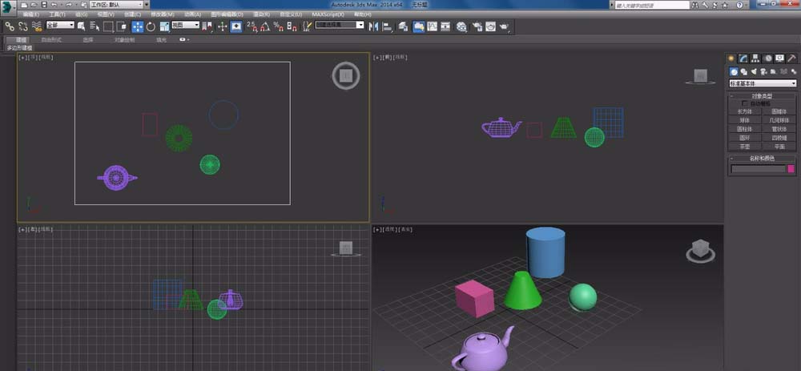
Task: Open the 视图 reference coordinate dropdown
Action: pos(186,25)
